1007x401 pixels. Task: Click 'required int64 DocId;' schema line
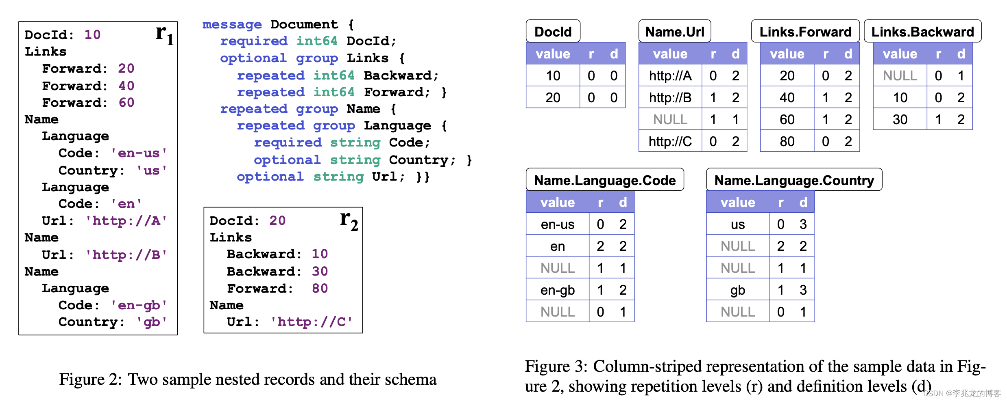click(308, 41)
